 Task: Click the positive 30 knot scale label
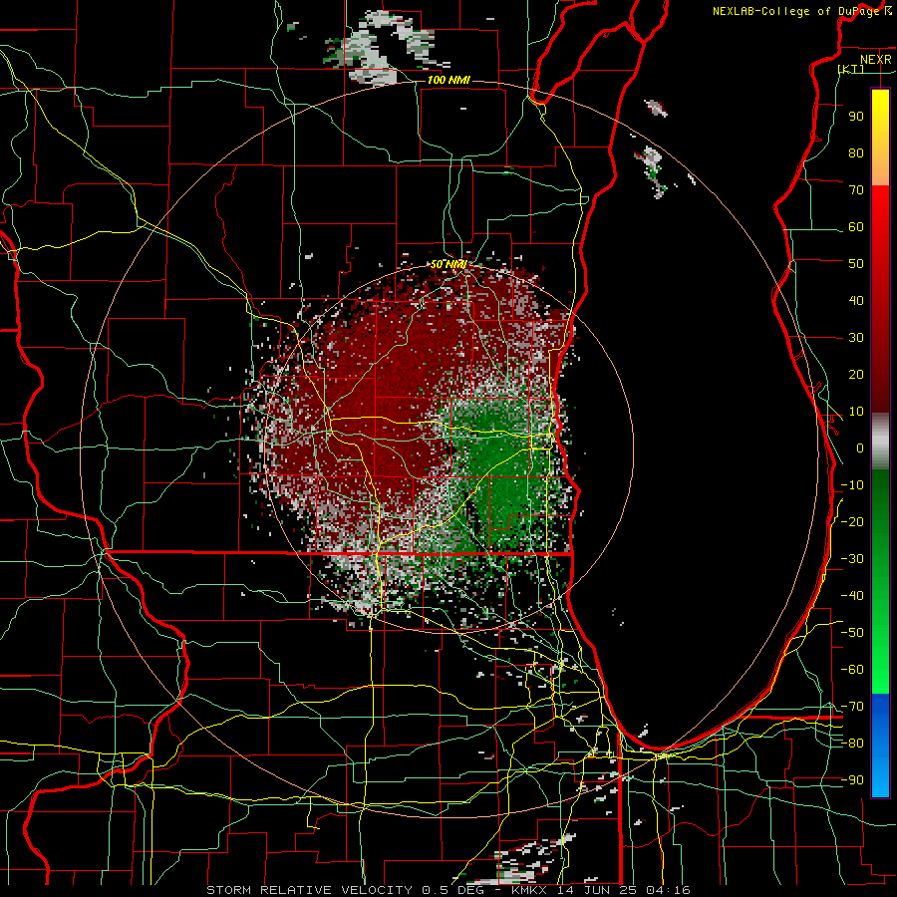[856, 338]
